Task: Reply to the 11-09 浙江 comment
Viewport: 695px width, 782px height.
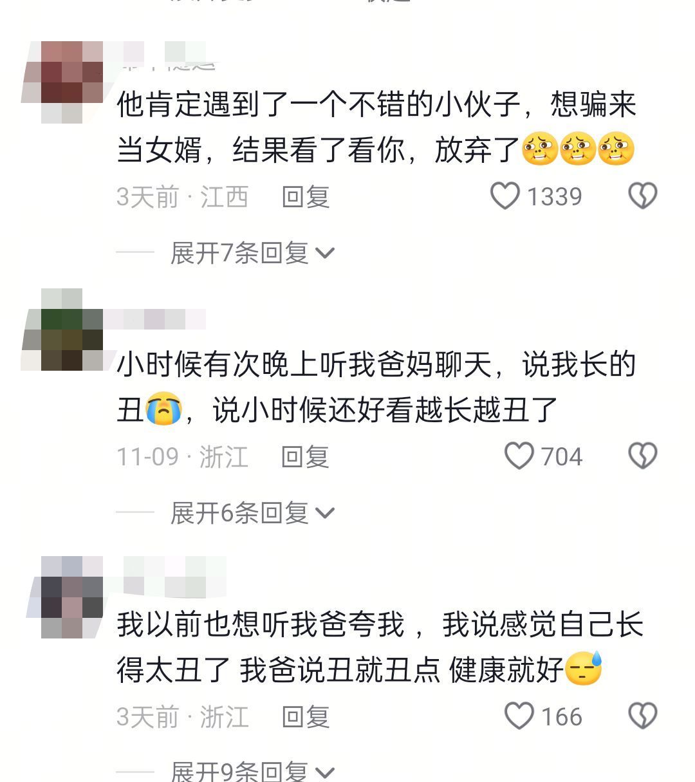Action: pos(306,457)
